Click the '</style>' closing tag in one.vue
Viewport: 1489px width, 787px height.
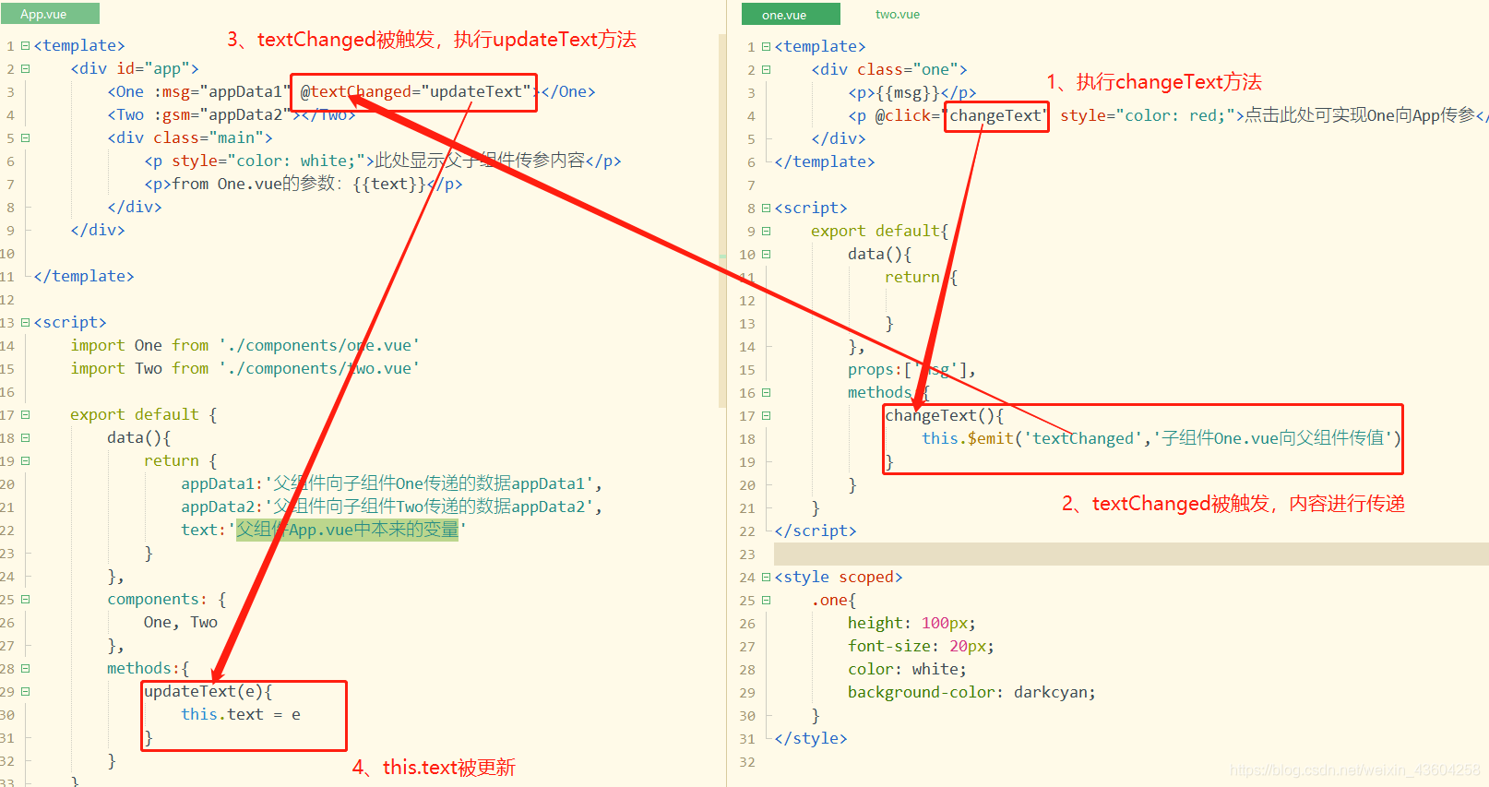[x=811, y=738]
